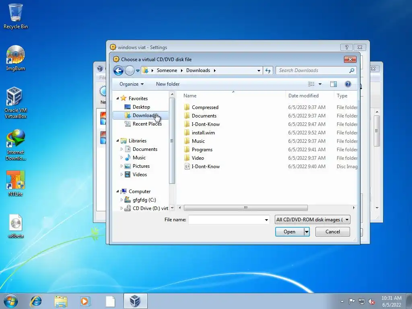
Task: Open the Windows Start button
Action: point(11,301)
